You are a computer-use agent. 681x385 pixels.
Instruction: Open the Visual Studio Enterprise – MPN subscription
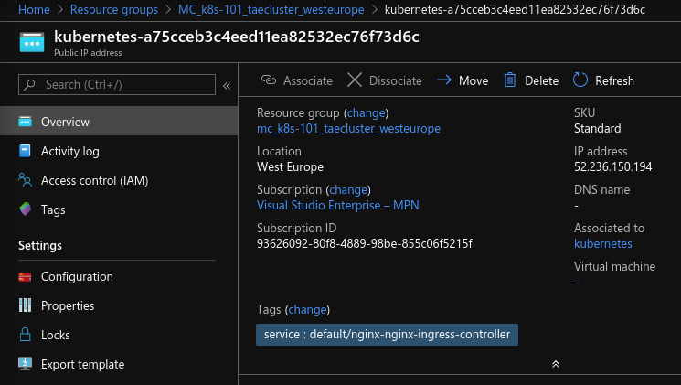337,206
